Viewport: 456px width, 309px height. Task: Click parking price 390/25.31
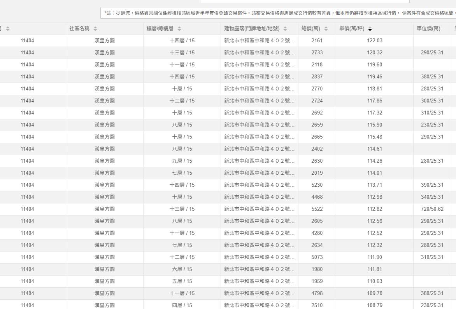(432, 185)
